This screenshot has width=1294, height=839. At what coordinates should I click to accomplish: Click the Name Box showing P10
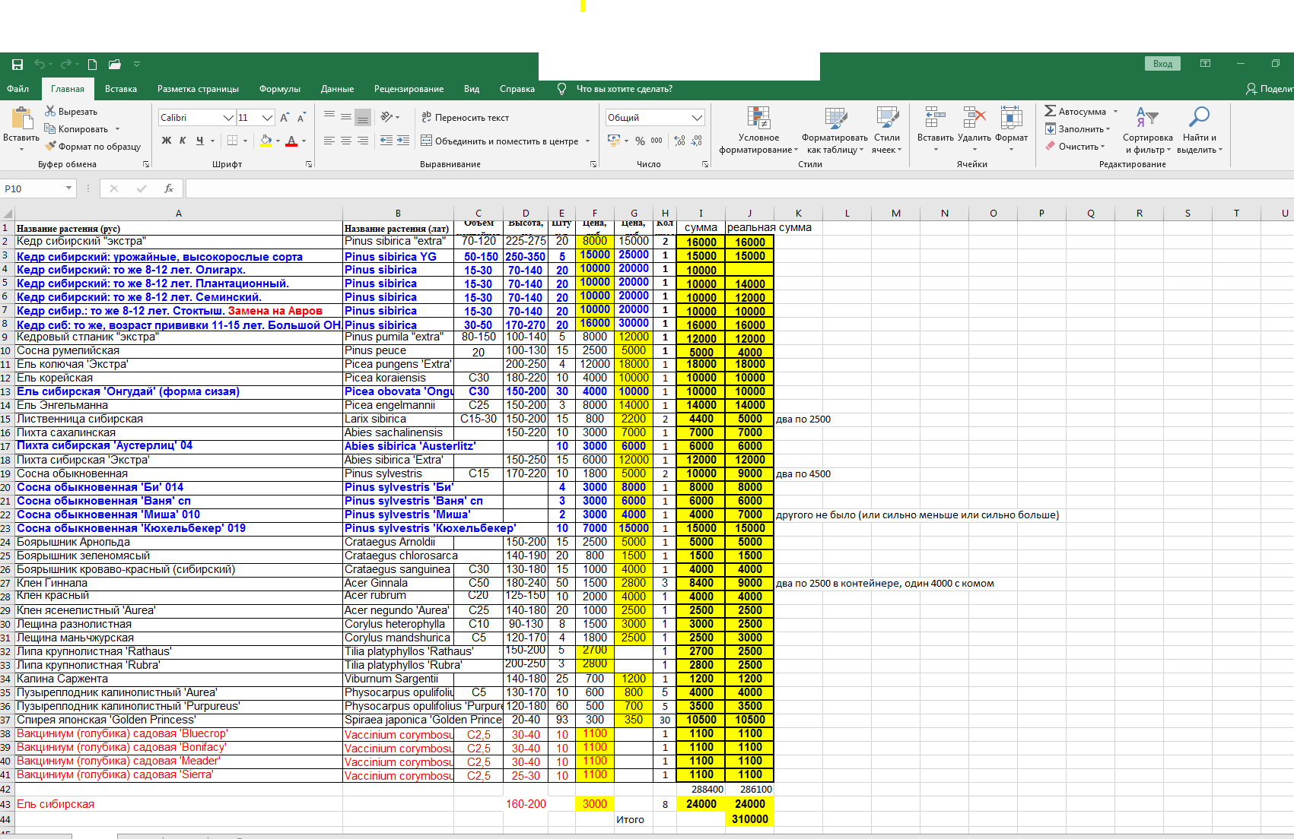coord(33,188)
